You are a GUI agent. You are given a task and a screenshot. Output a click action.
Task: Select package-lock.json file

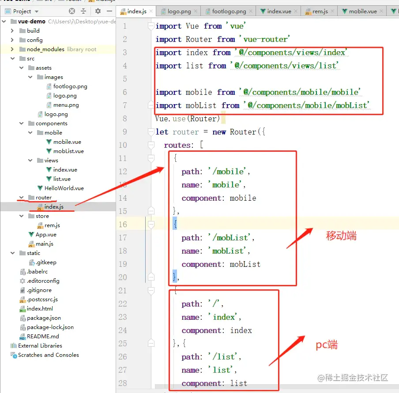[47, 327]
